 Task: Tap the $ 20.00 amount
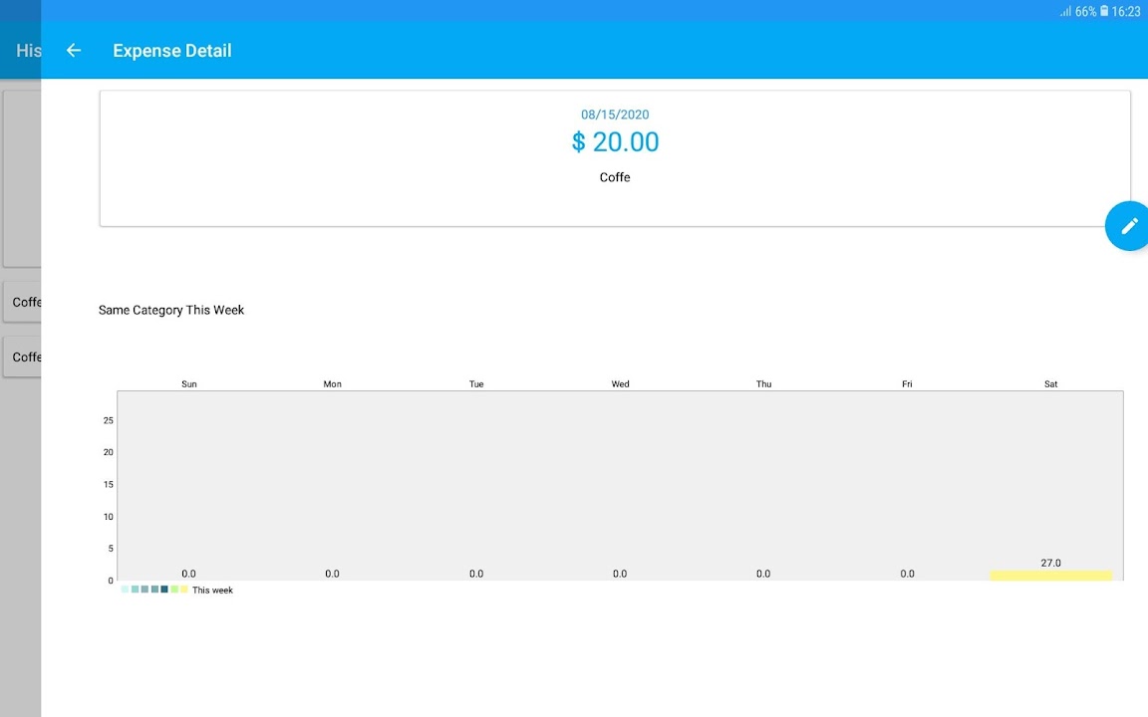pos(615,142)
